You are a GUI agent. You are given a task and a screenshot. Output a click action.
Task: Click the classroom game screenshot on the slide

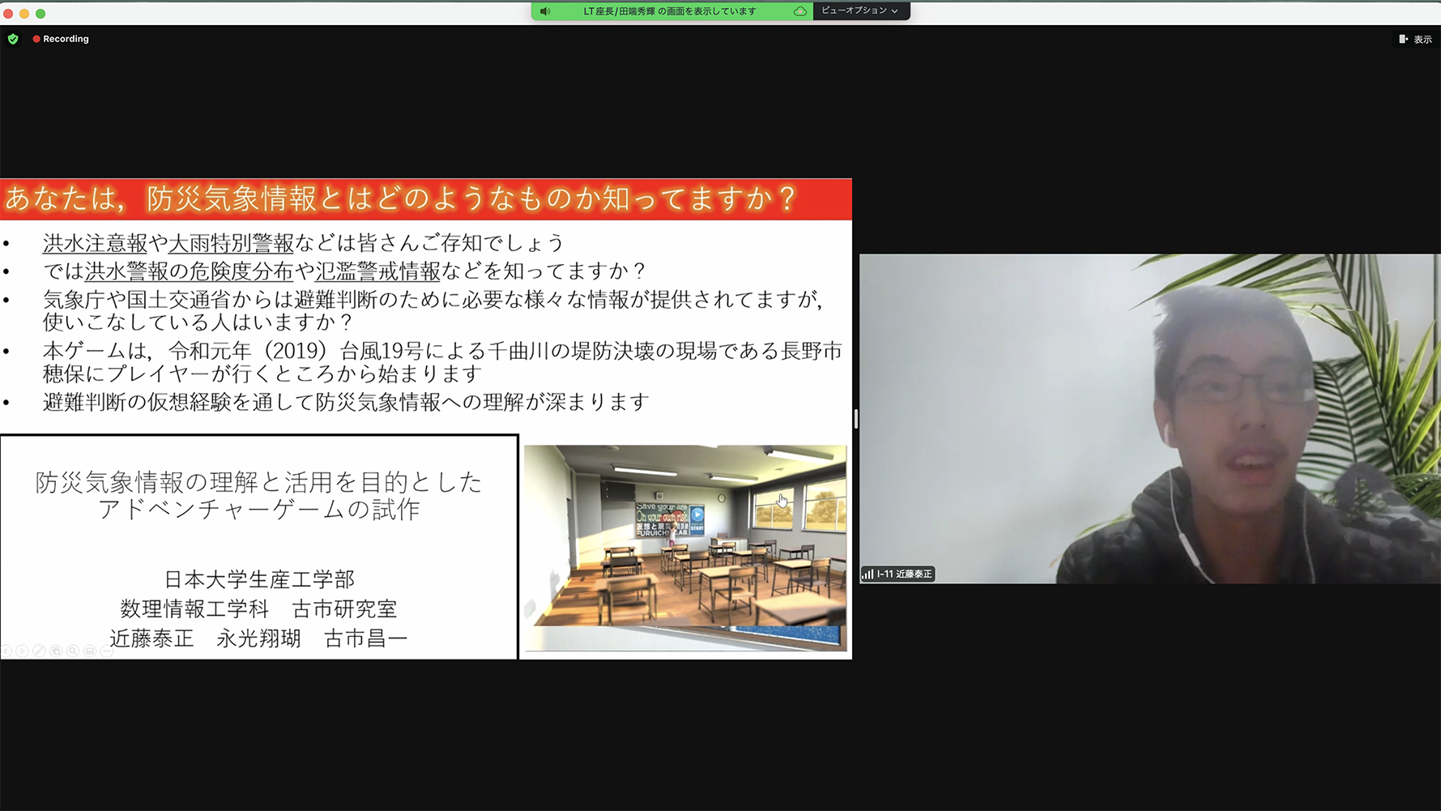click(684, 547)
